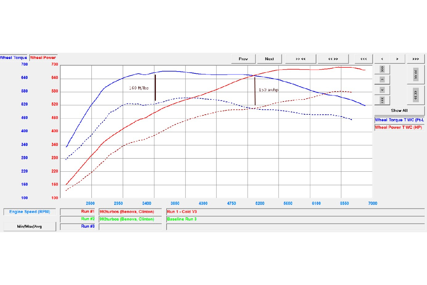Step right with the single '>' button
The width and height of the screenshot is (427, 285).
click(397, 59)
